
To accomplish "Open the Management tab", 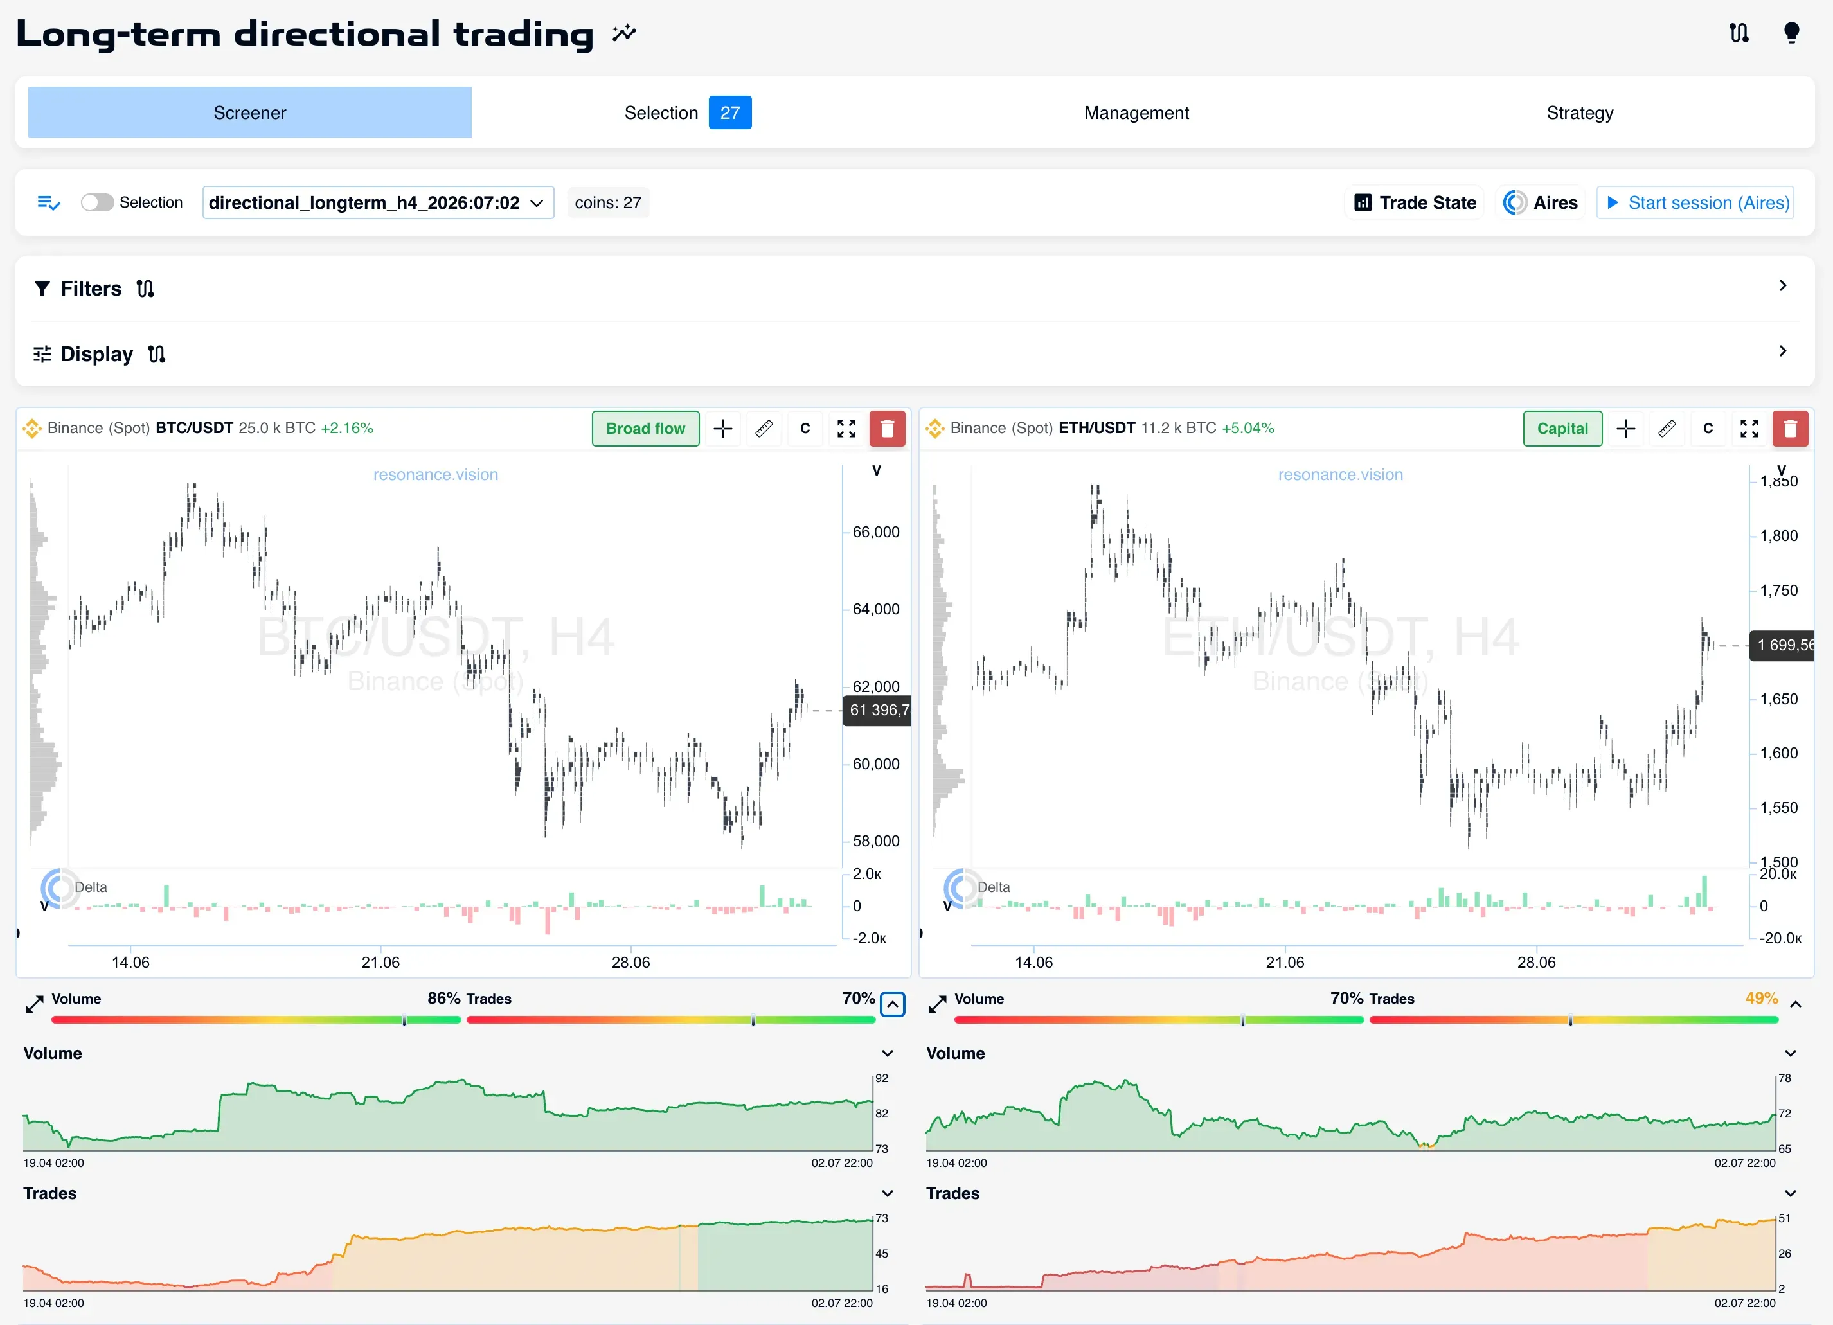I will coord(1136,112).
